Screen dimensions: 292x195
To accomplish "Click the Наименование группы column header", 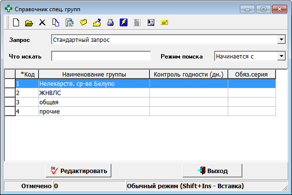I will click(x=94, y=74).
